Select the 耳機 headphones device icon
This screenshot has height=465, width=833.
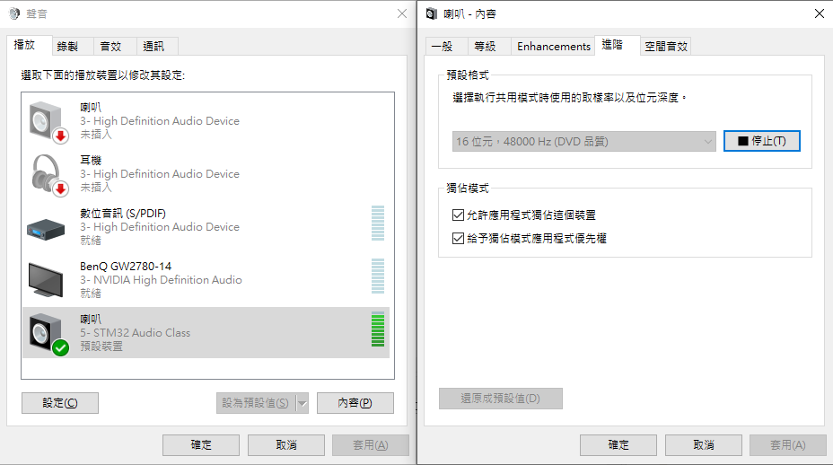pyautogui.click(x=49, y=175)
